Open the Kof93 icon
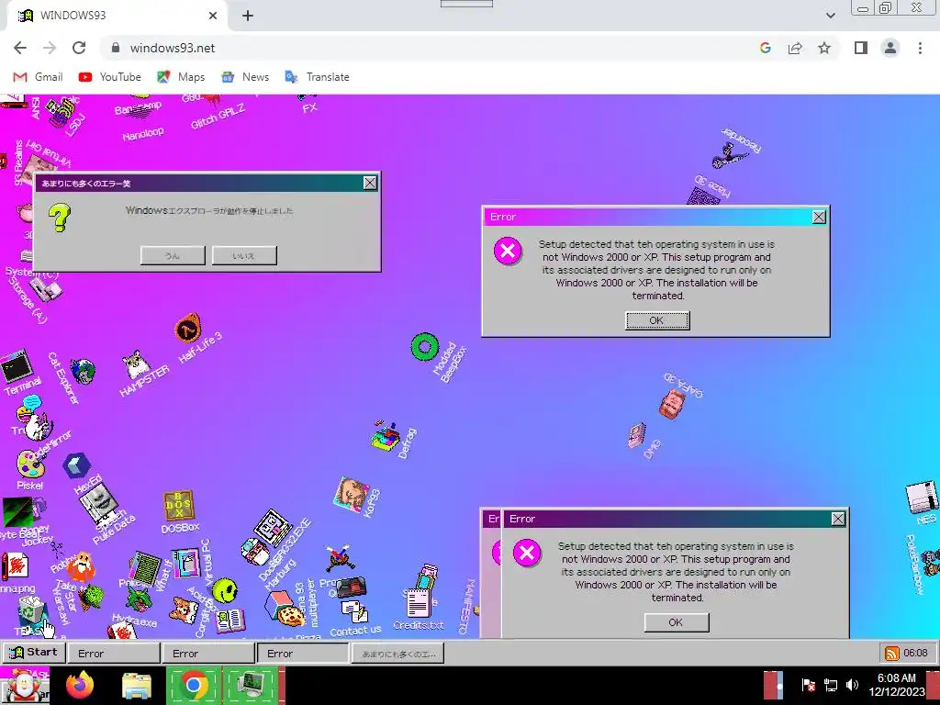Screen dimensions: 940x705 tap(352, 495)
